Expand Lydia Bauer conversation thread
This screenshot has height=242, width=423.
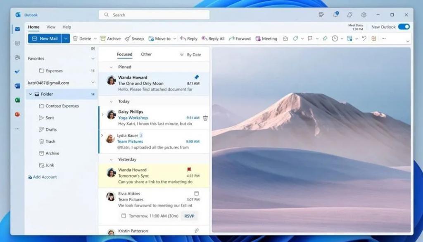click(102, 135)
